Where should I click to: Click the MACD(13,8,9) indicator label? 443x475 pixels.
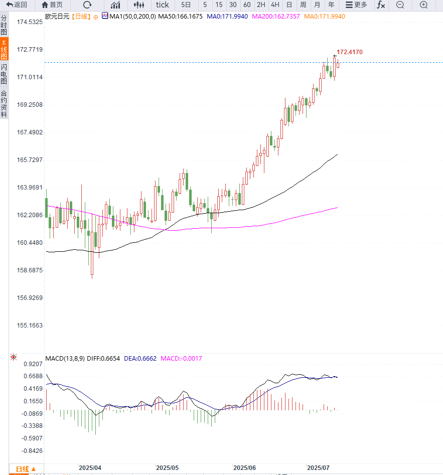pos(65,358)
